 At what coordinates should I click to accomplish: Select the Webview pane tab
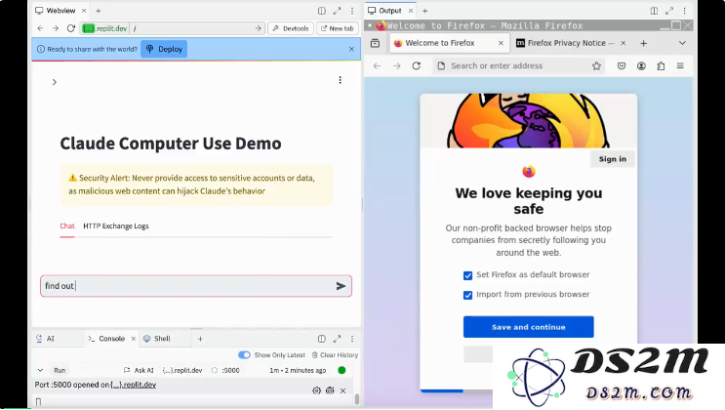coord(56,10)
